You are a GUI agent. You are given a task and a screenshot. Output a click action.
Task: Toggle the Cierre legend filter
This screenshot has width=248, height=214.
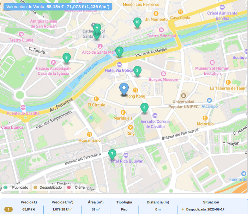77,188
